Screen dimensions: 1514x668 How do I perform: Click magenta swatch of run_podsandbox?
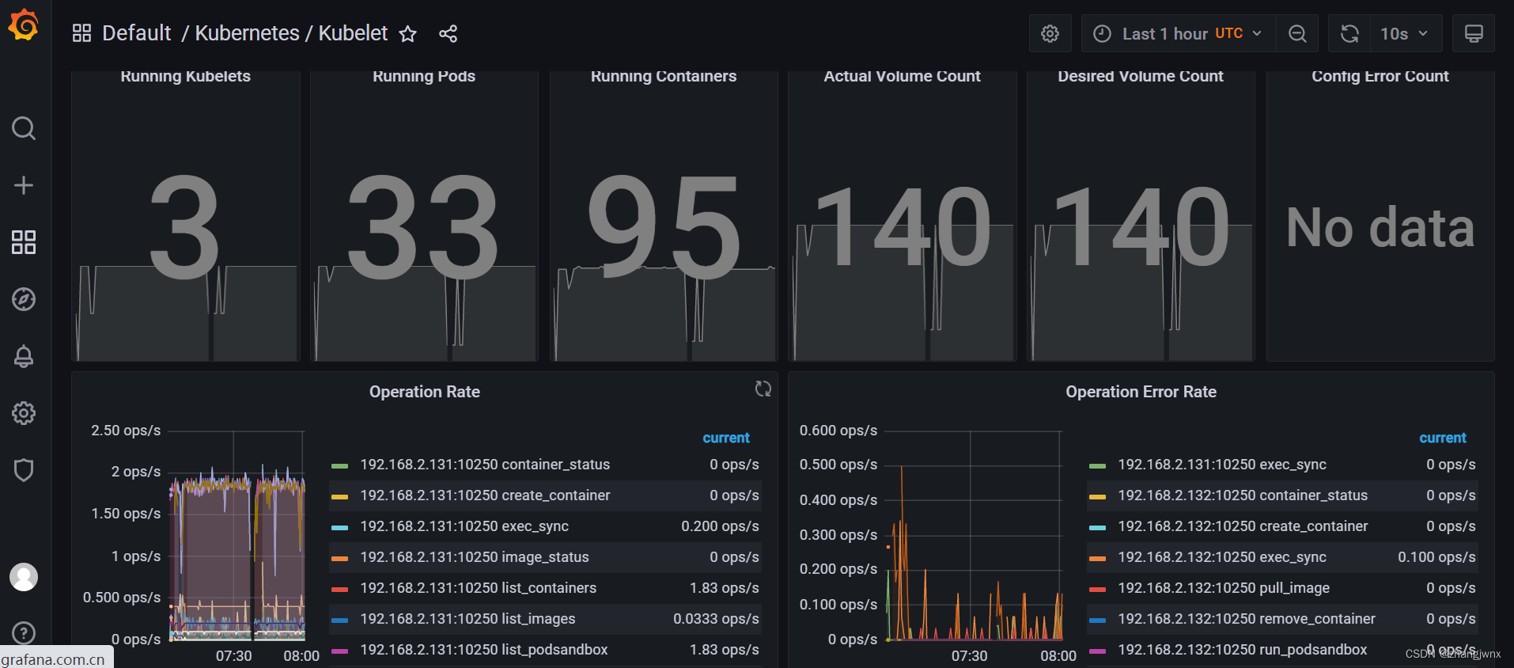pyautogui.click(x=1097, y=651)
